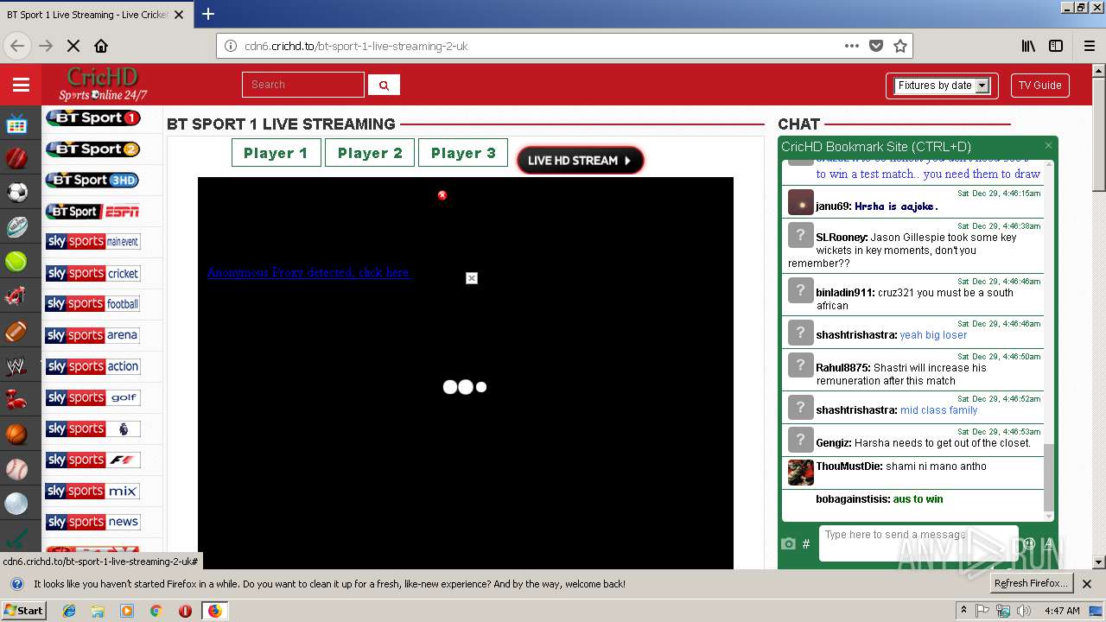Open BT Sport 3 HD channel
1106x622 pixels.
click(92, 180)
